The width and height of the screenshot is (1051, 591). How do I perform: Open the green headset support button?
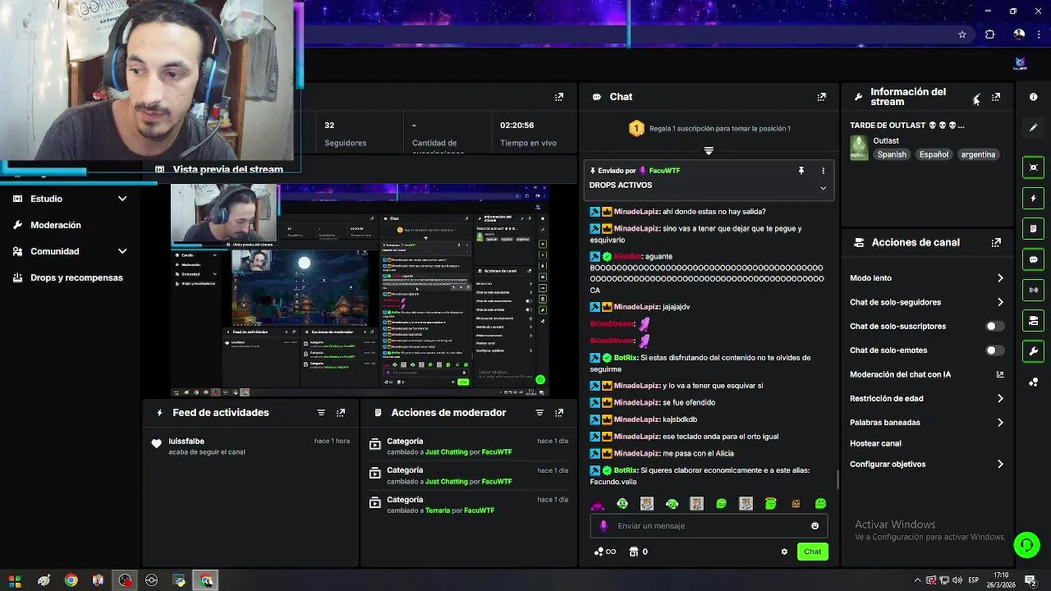[1026, 544]
